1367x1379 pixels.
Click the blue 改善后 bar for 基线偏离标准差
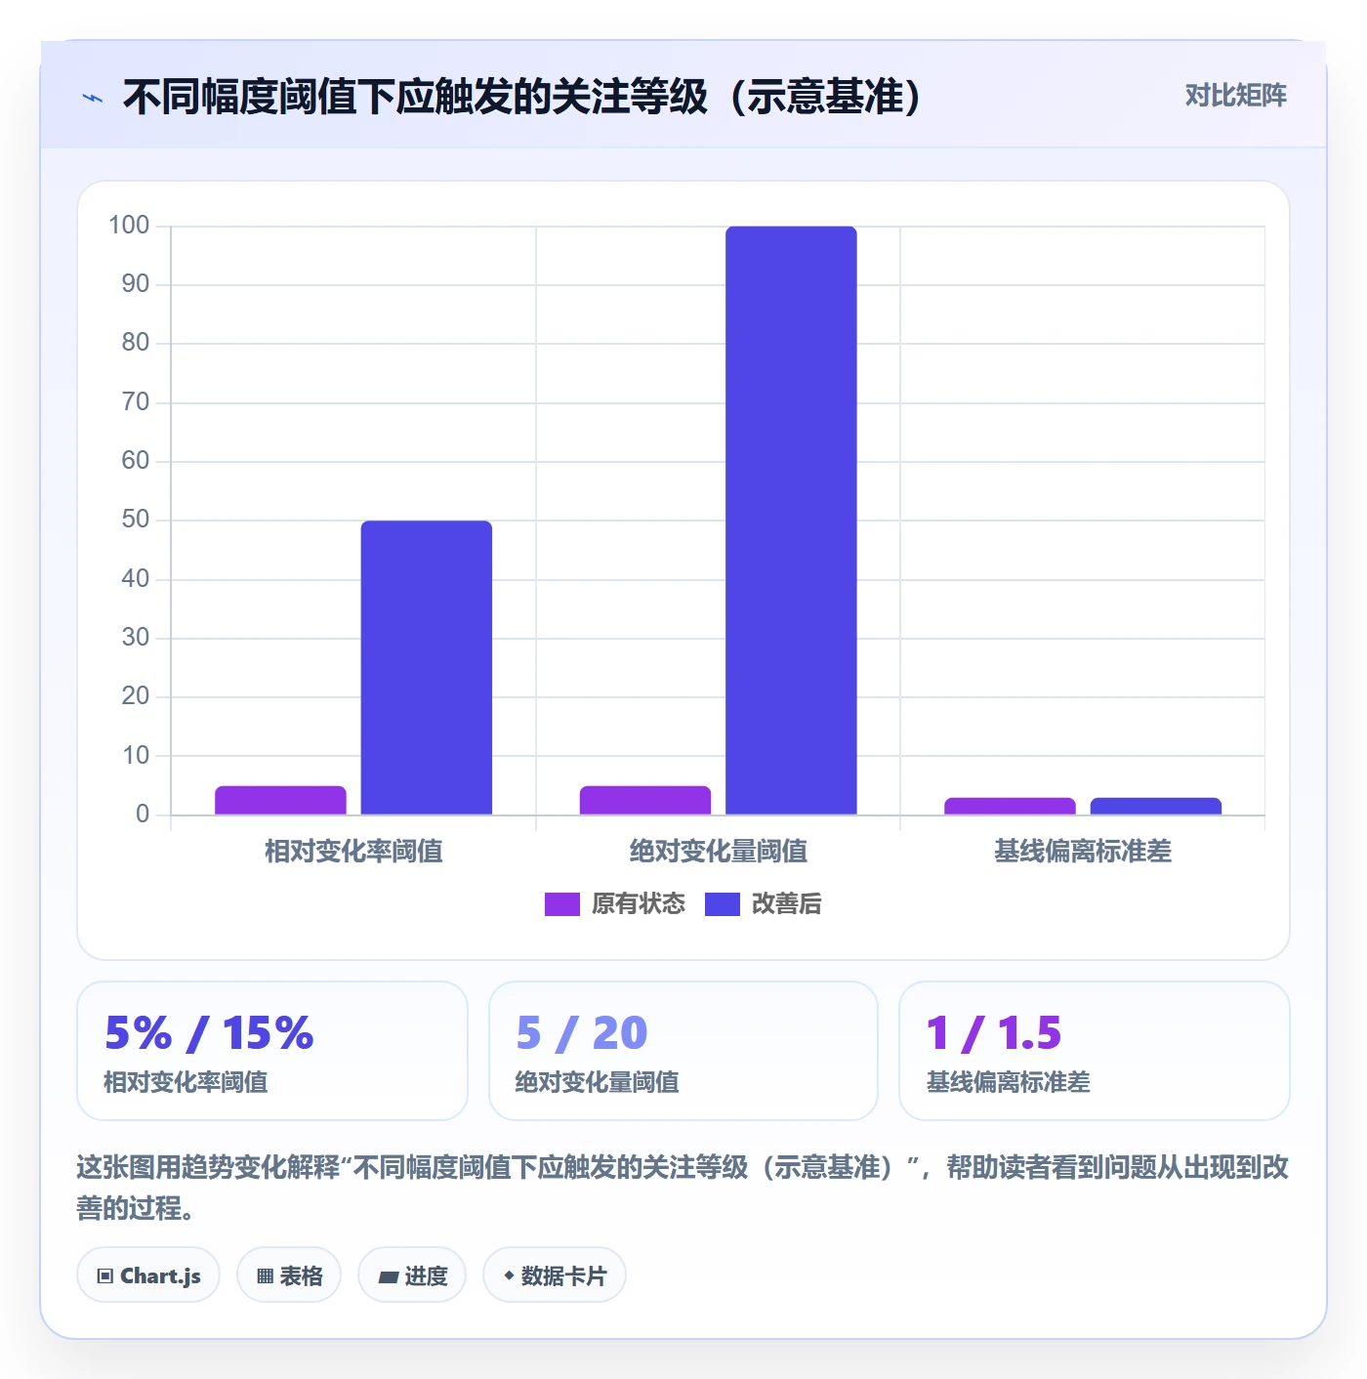click(x=1156, y=806)
